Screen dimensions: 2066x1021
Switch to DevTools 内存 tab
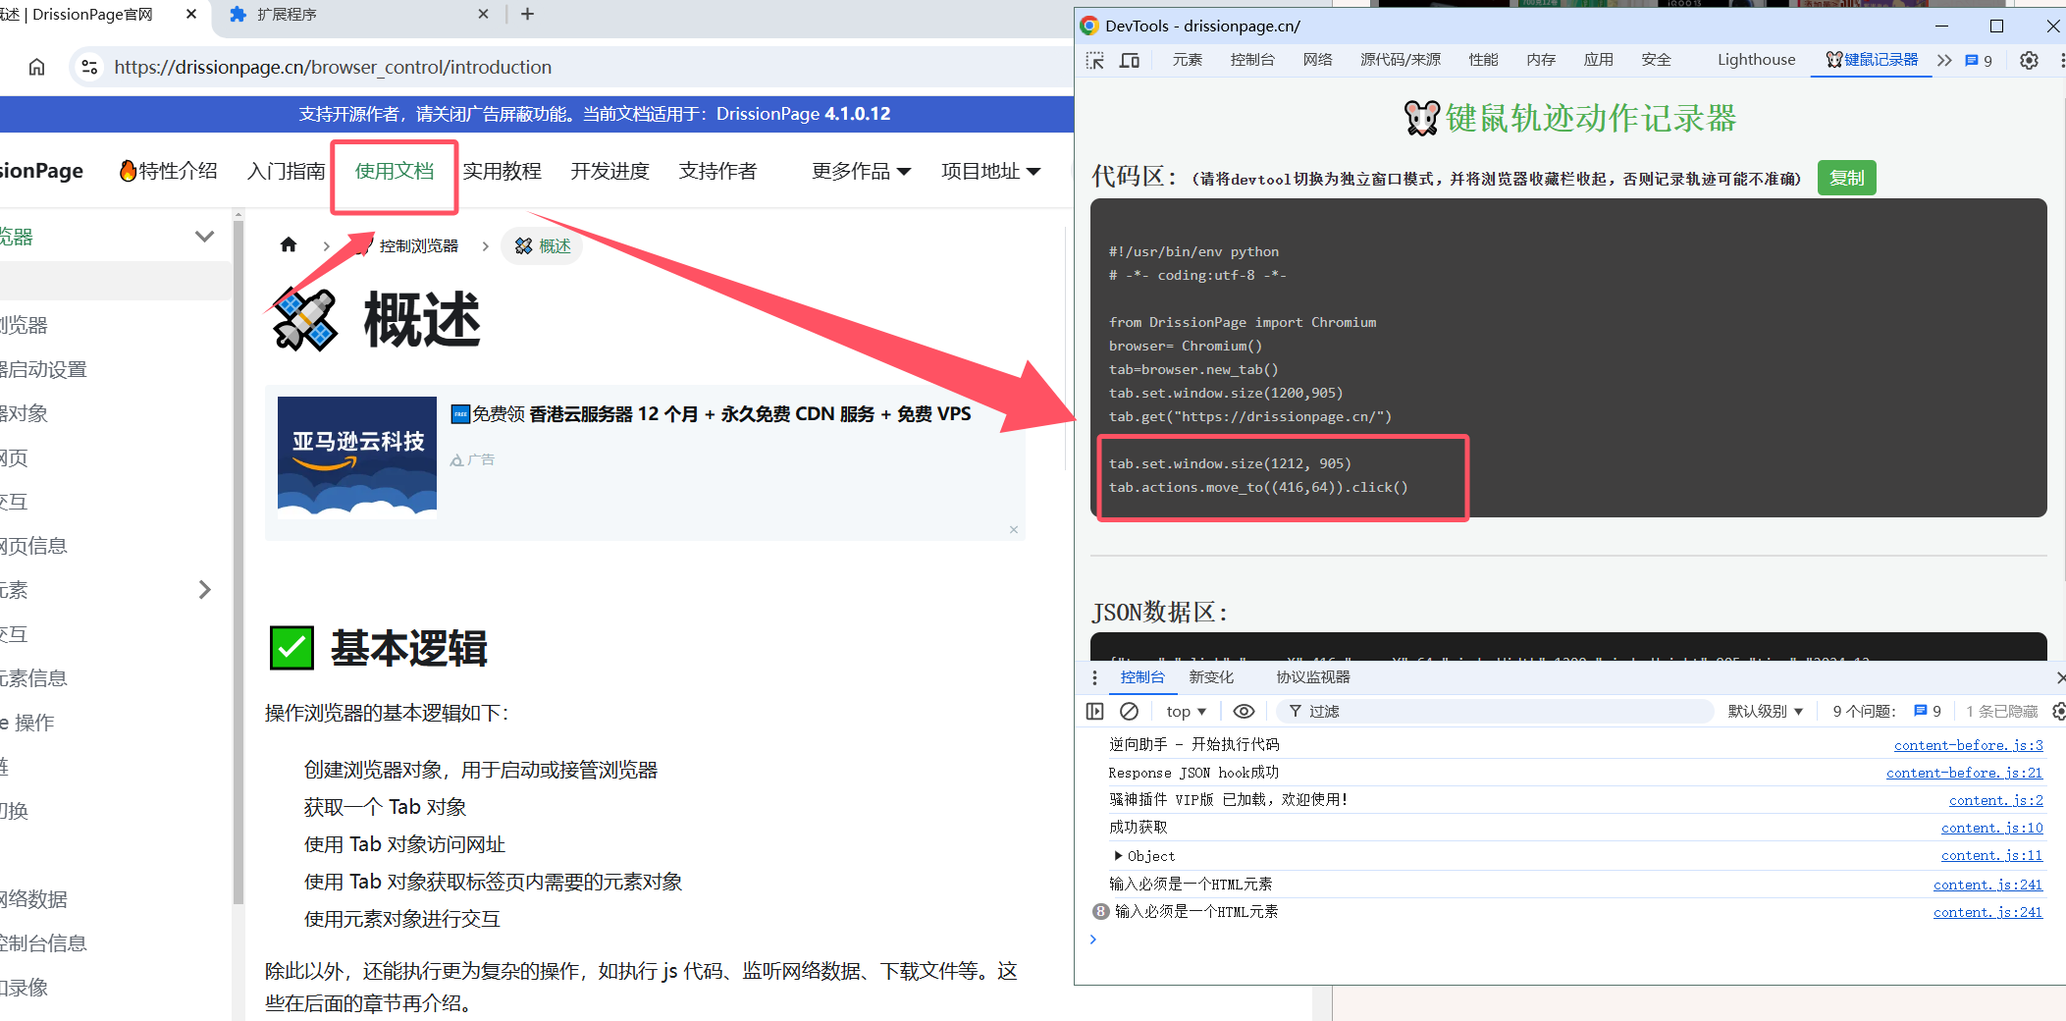coord(1541,60)
